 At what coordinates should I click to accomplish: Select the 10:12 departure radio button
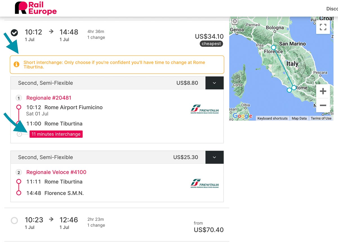(14, 33)
